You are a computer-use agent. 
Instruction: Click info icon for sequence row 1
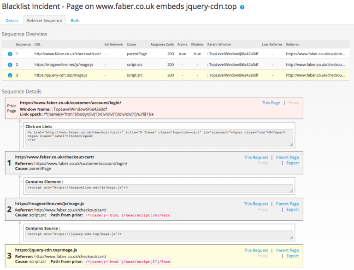tap(10, 54)
